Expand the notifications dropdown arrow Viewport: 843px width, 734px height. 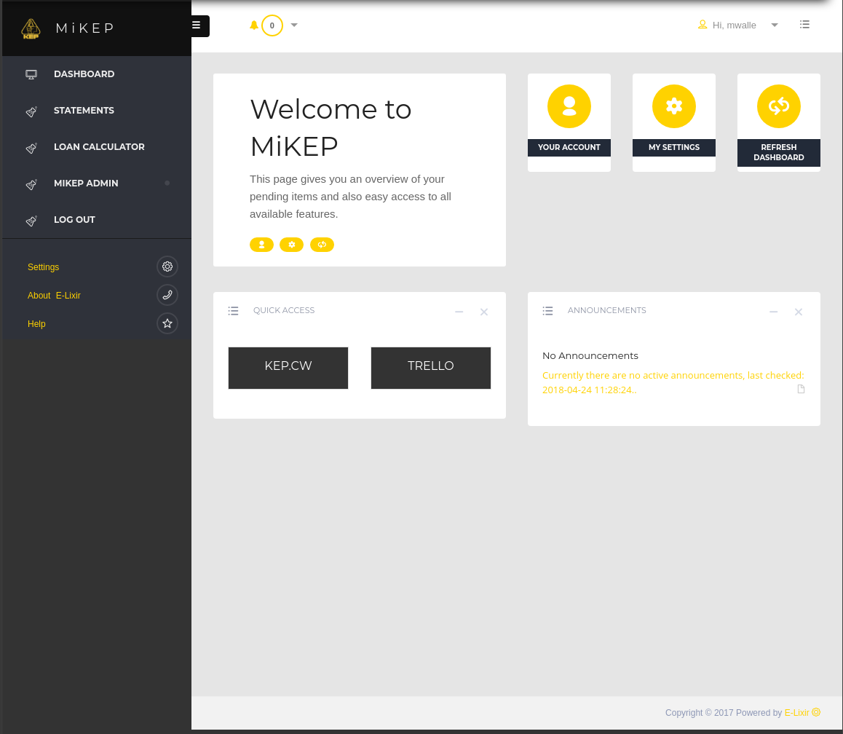pos(294,25)
